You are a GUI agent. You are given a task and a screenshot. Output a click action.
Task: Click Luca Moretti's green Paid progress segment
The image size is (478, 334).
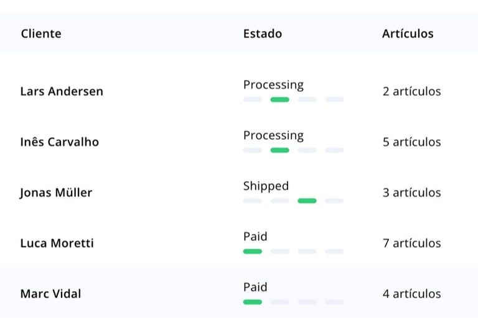252,251
